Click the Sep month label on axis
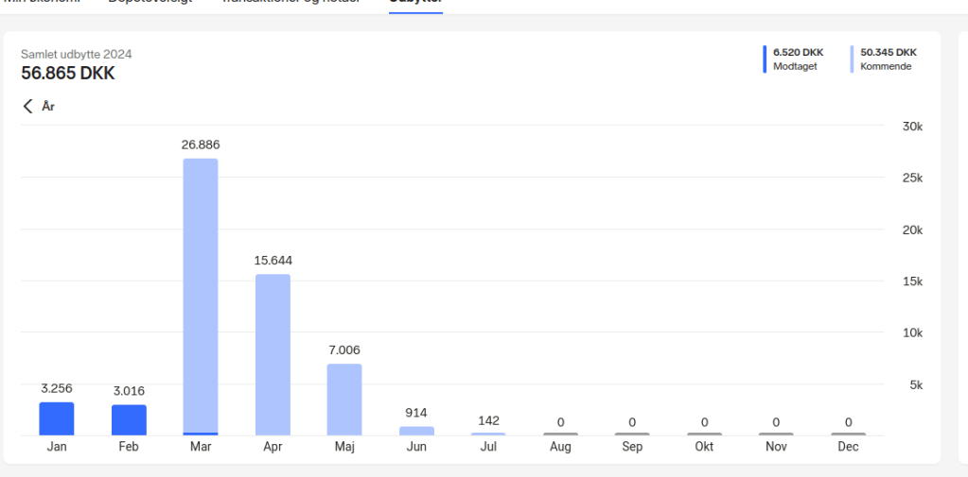Screen dimensions: 968x477 coord(632,447)
